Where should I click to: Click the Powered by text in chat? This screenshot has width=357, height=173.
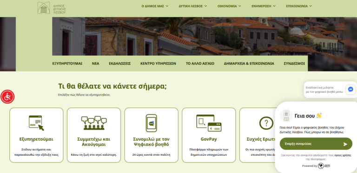310,166
